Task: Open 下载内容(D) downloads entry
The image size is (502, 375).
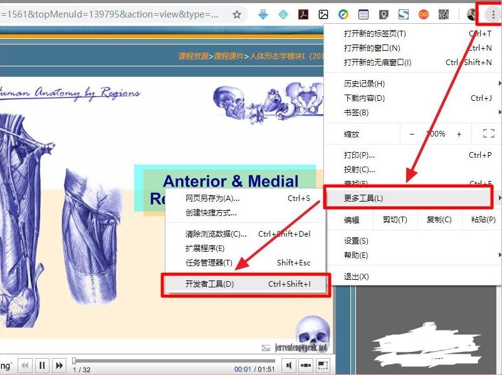Action: (412, 98)
